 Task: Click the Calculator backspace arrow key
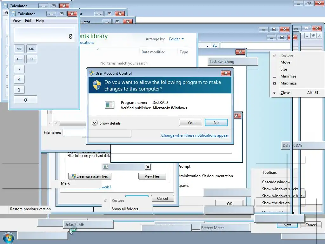tap(19, 59)
